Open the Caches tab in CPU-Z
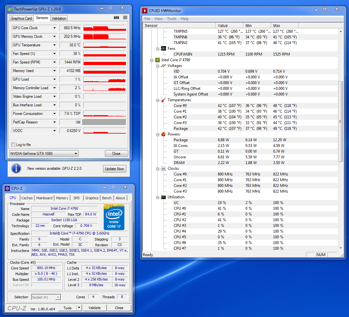The width and height of the screenshot is (349, 317). point(27,198)
